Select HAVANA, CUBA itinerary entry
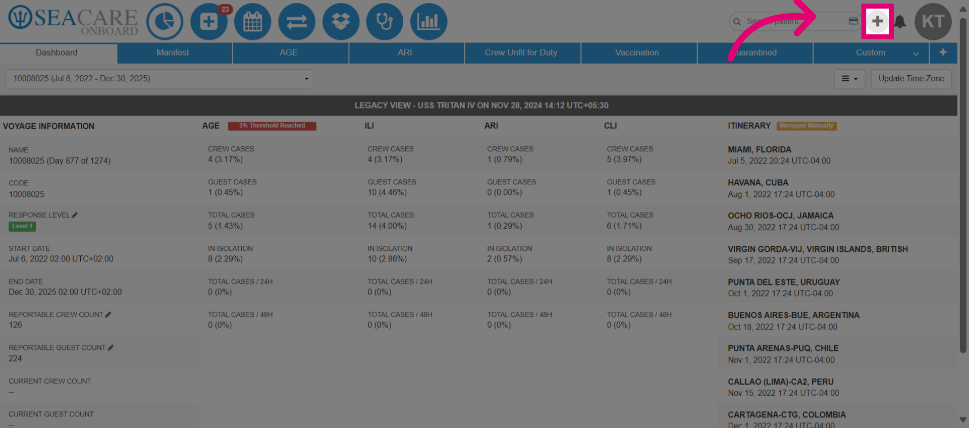Image resolution: width=969 pixels, height=428 pixels. click(x=838, y=188)
